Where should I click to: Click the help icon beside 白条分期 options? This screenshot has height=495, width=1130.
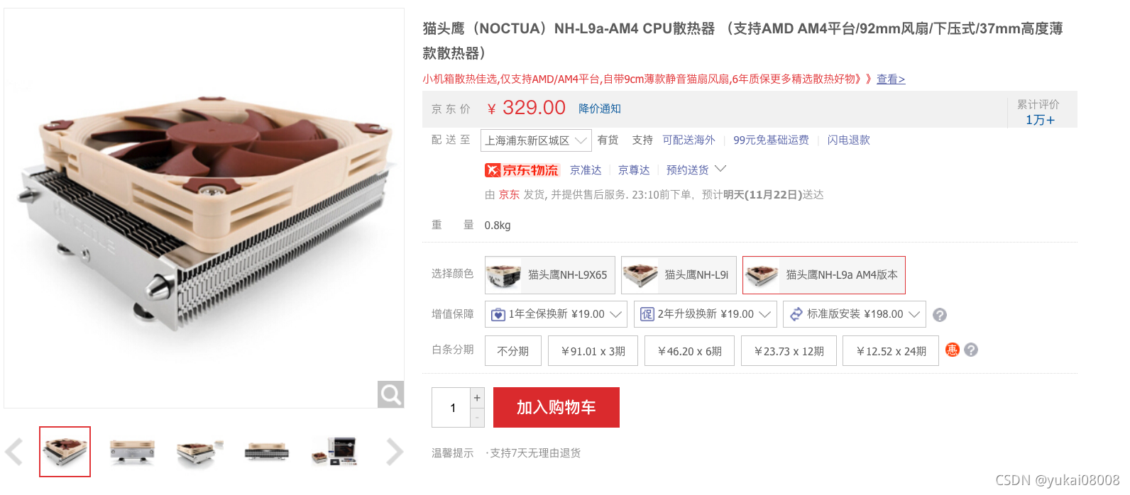[971, 350]
